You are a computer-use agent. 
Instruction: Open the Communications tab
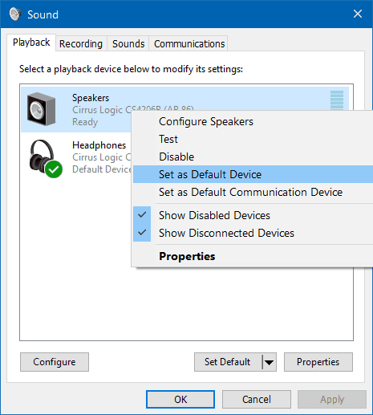point(189,43)
